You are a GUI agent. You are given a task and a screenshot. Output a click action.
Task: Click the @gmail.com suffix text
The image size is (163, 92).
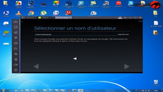pos(123,34)
